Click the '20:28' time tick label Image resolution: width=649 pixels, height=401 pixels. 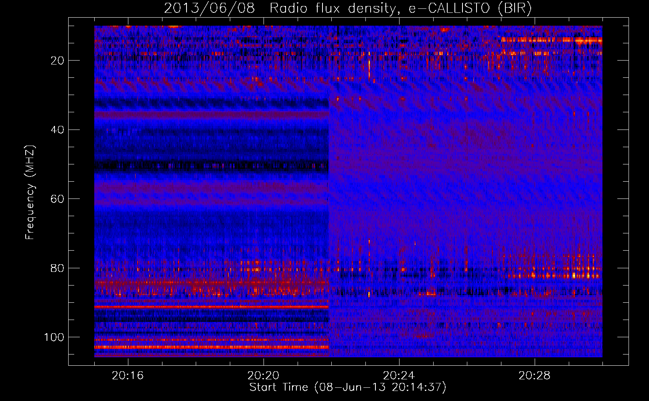(534, 376)
